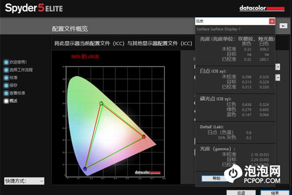Go to the 保存 workflow step
The width and height of the screenshot is (292, 195).
coord(6,85)
